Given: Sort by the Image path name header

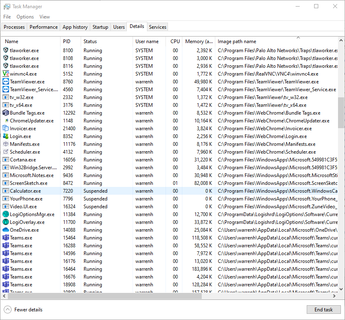Looking at the screenshot, I should 276,41.
